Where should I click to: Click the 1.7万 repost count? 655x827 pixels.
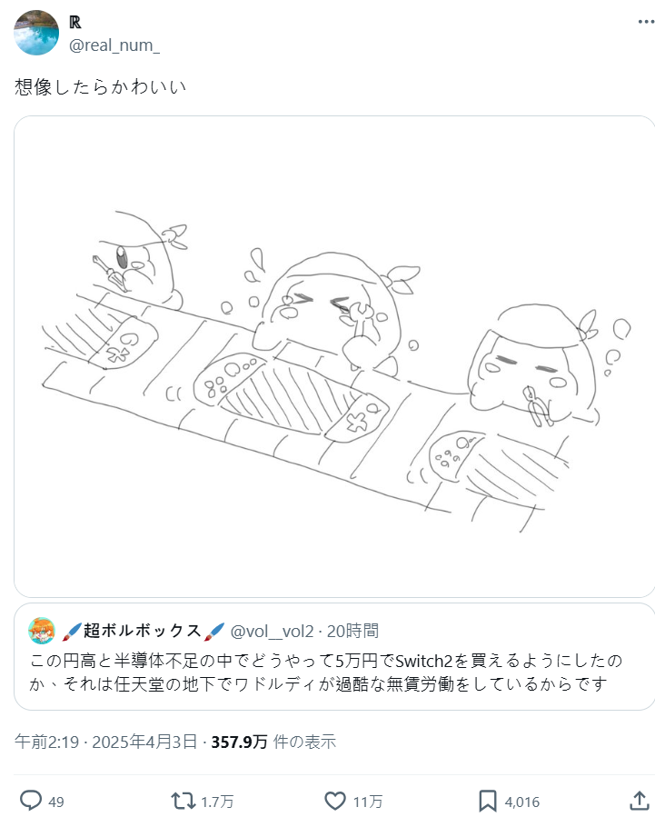tap(217, 802)
